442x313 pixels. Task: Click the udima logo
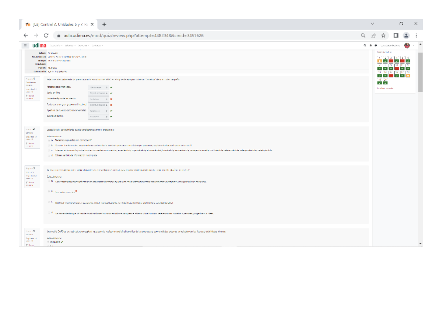(39, 46)
